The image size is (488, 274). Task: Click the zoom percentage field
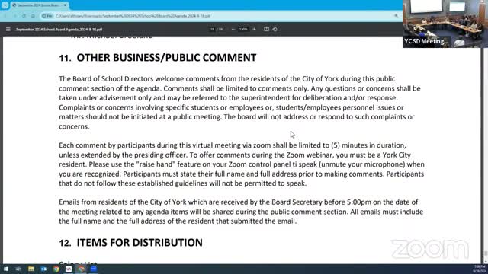pyautogui.click(x=243, y=29)
